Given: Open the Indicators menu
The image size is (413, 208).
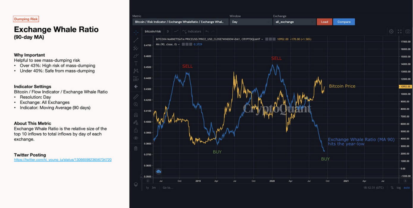Looking at the screenshot, I should pos(192,31).
